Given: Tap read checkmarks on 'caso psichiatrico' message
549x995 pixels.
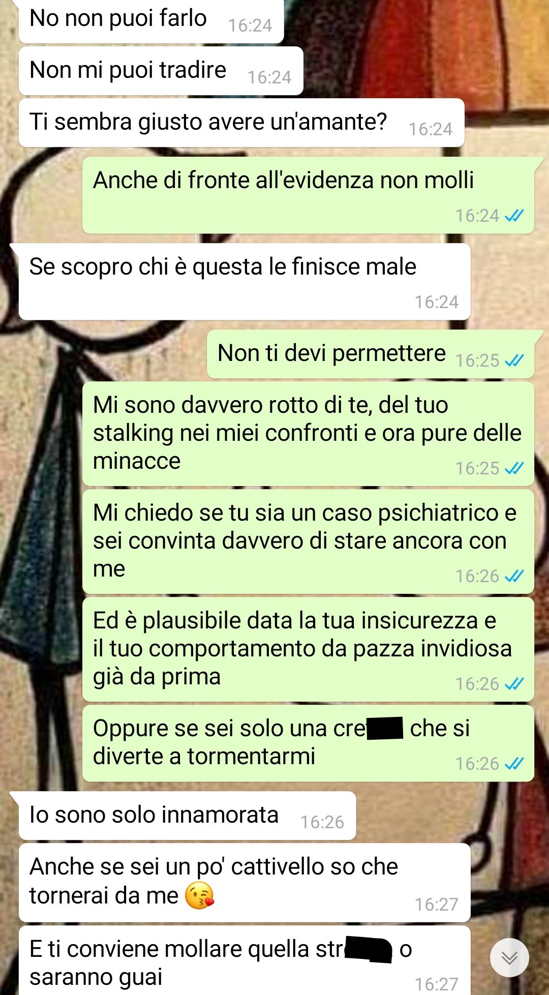Looking at the screenshot, I should click(x=514, y=576).
